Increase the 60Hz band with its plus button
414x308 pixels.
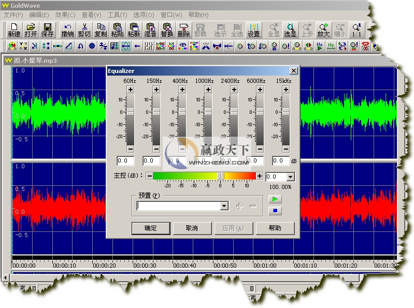coord(130,90)
